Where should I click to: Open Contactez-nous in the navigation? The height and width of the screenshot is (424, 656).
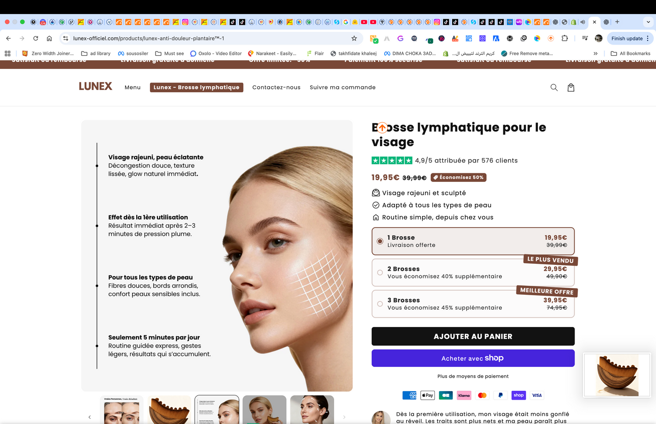click(x=276, y=88)
